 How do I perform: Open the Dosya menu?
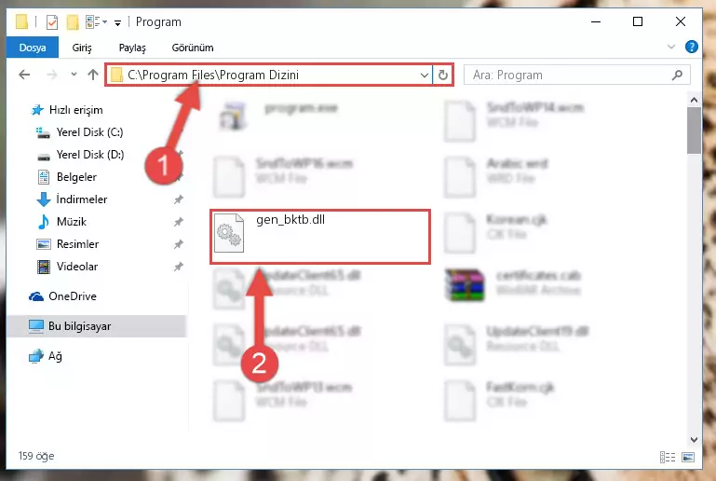[x=33, y=48]
